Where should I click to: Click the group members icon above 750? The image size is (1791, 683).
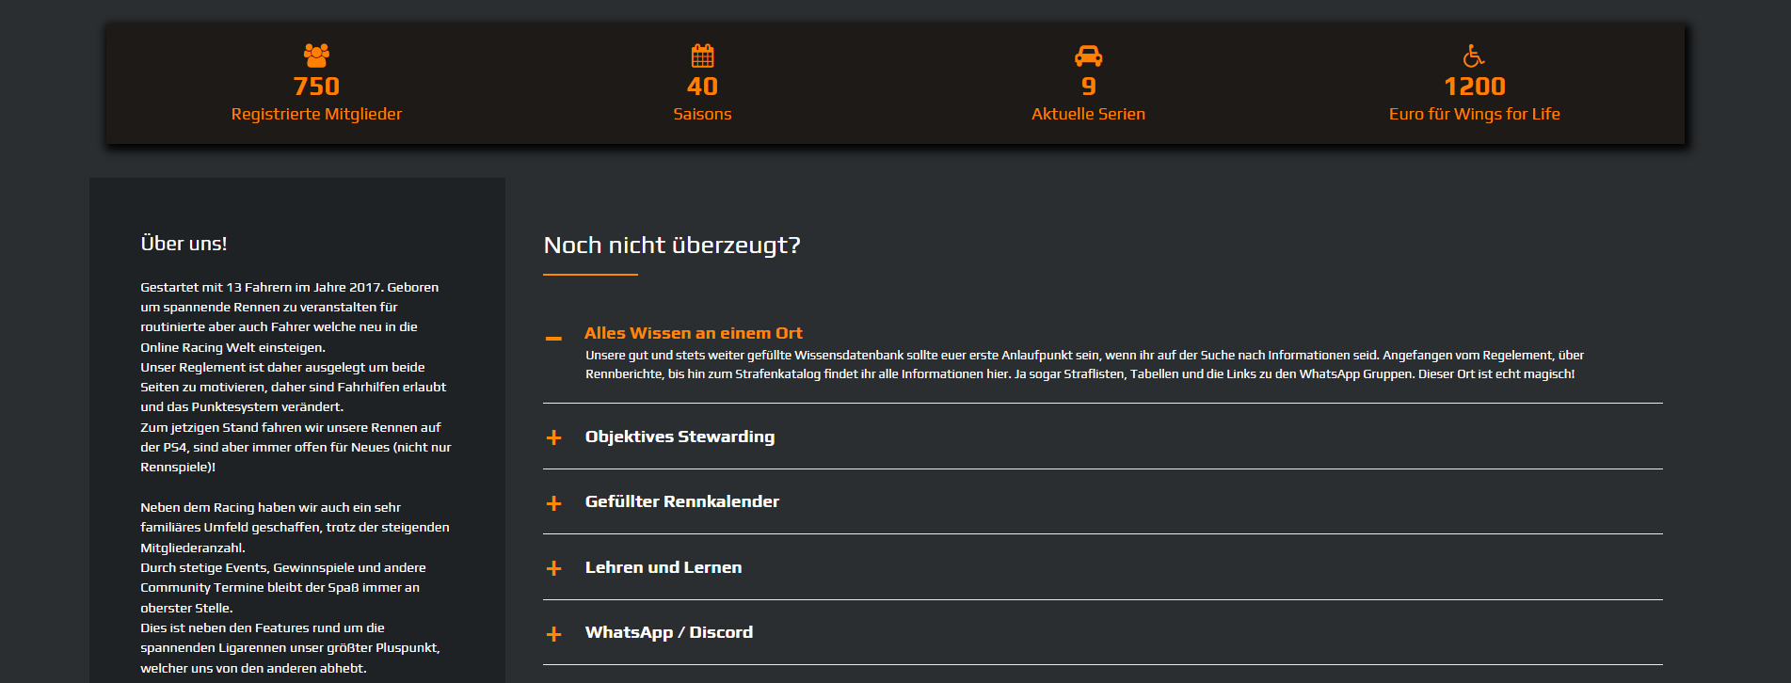pos(316,55)
